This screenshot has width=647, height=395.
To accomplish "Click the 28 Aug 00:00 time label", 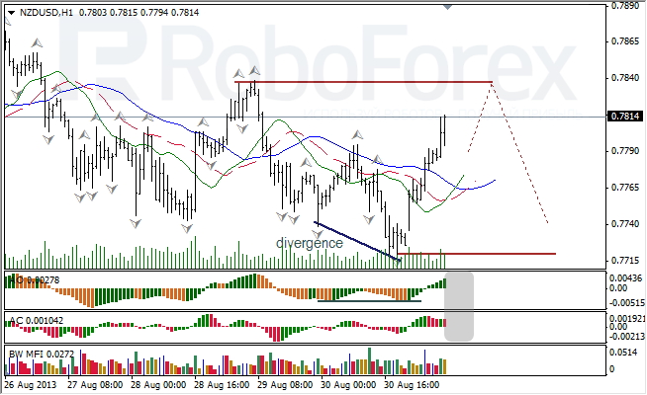I will click(x=158, y=385).
